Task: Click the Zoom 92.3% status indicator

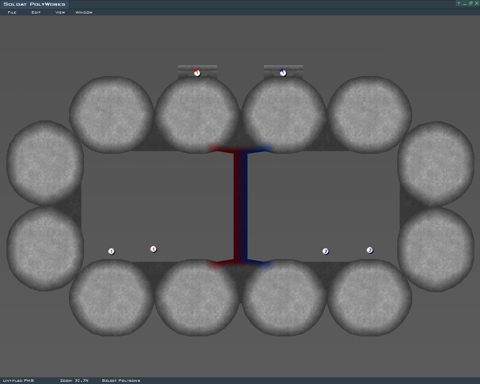Action: click(x=74, y=380)
